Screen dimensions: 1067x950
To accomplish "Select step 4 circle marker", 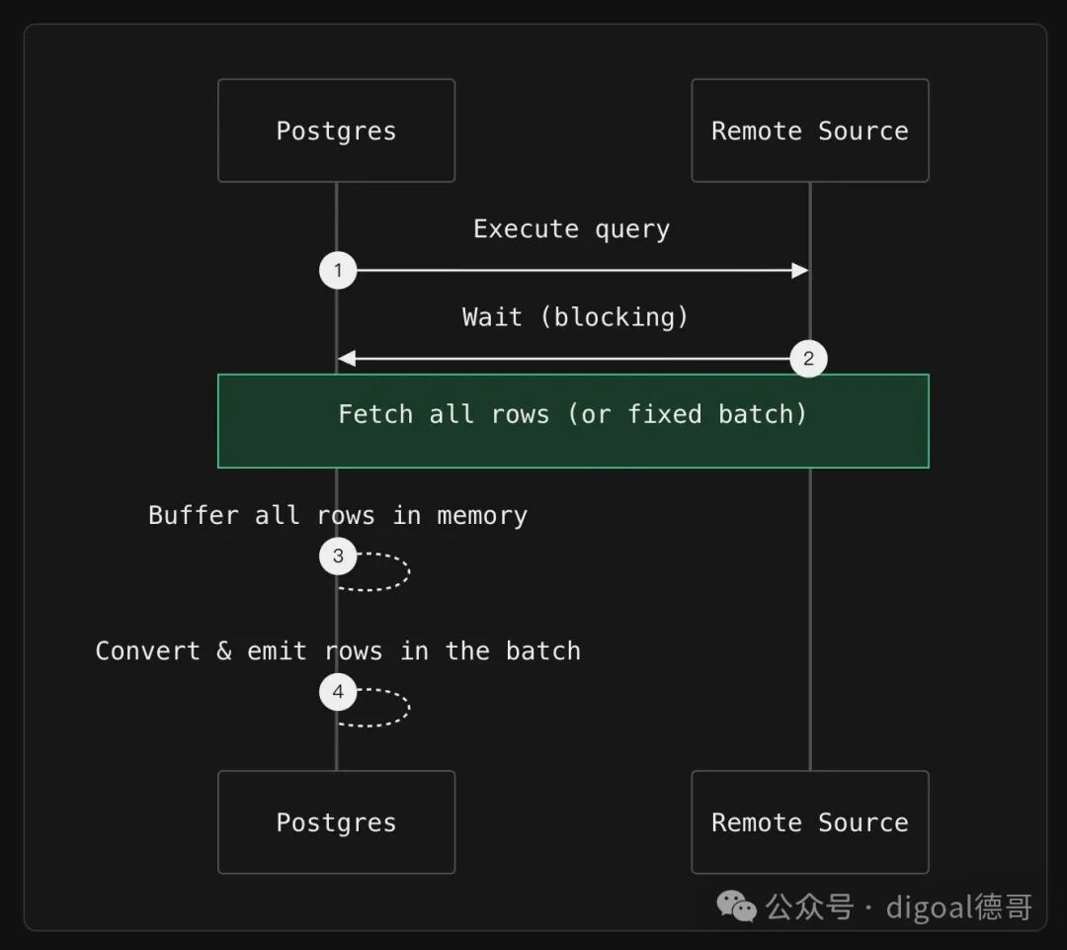I will [338, 692].
